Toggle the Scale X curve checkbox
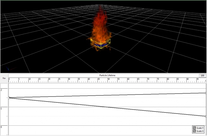Viewport: 207px width, 136px height. pyautogui.click(x=194, y=131)
